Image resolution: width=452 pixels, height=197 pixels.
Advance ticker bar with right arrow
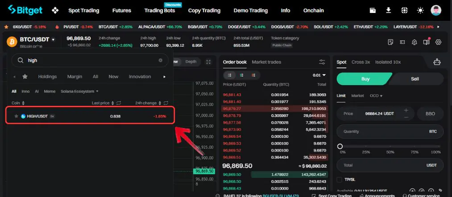click(x=439, y=27)
